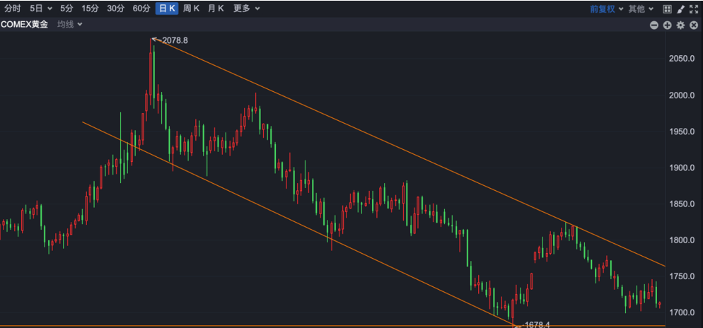This screenshot has height=328, width=703.
Task: Click the COMEX黄金 instrument title
Action: click(x=24, y=25)
